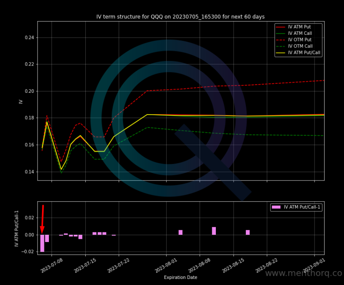Screen dimensions: 344x285
Task: Click the 0.00 tick on lower chart
Action: point(30,235)
